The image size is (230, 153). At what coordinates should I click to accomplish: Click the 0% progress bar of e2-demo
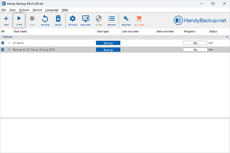tap(195, 43)
